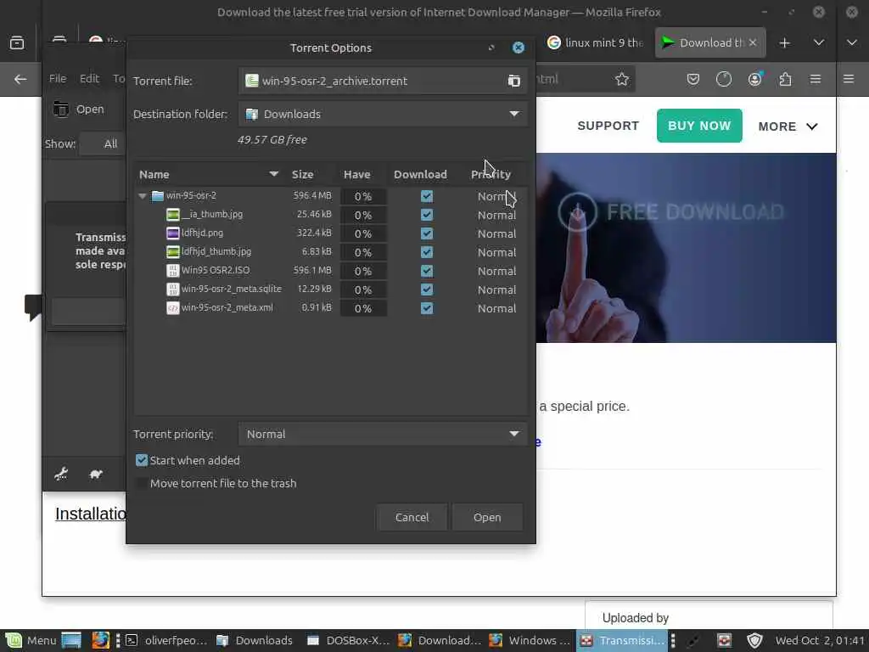This screenshot has height=652, width=869.
Task: Toggle Start when added checkbox
Action: pos(142,460)
